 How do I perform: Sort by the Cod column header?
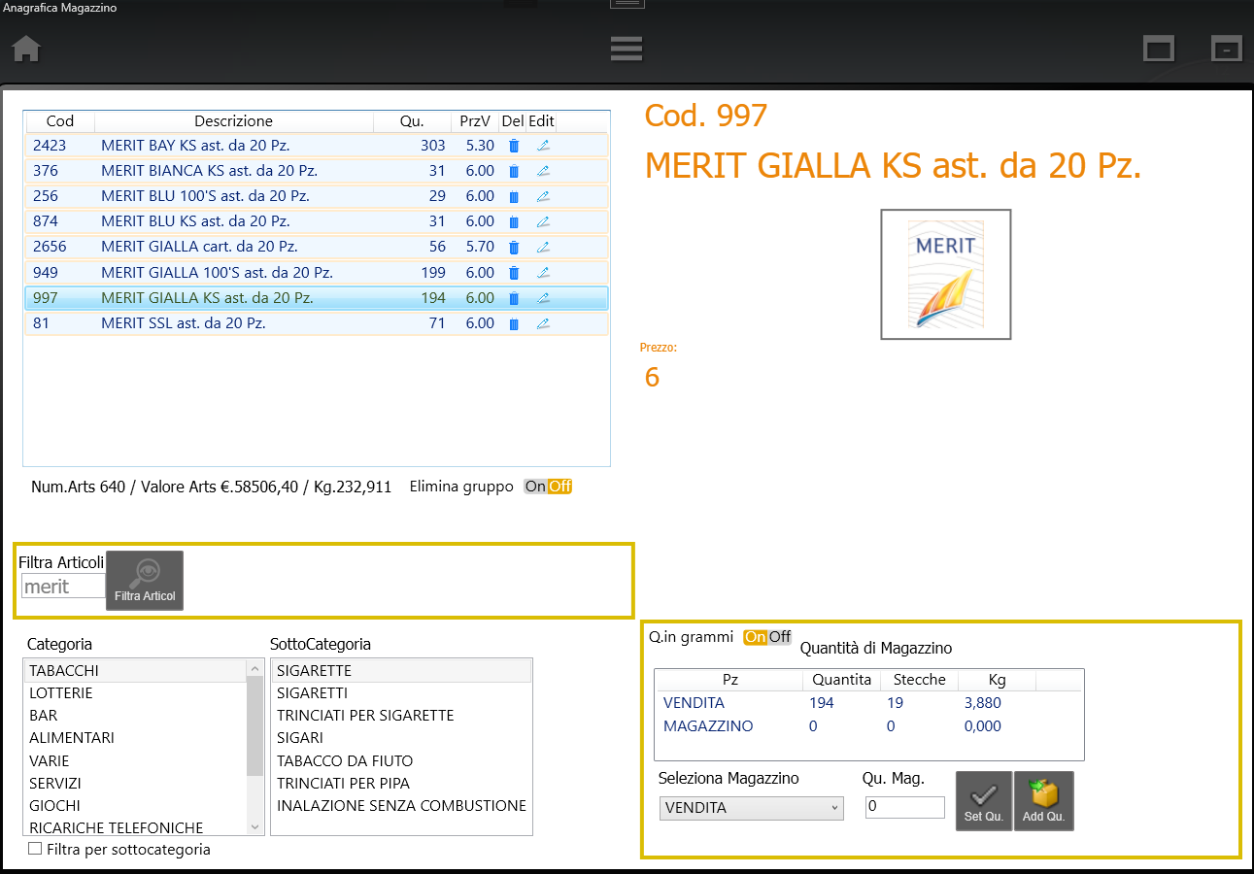[x=60, y=121]
